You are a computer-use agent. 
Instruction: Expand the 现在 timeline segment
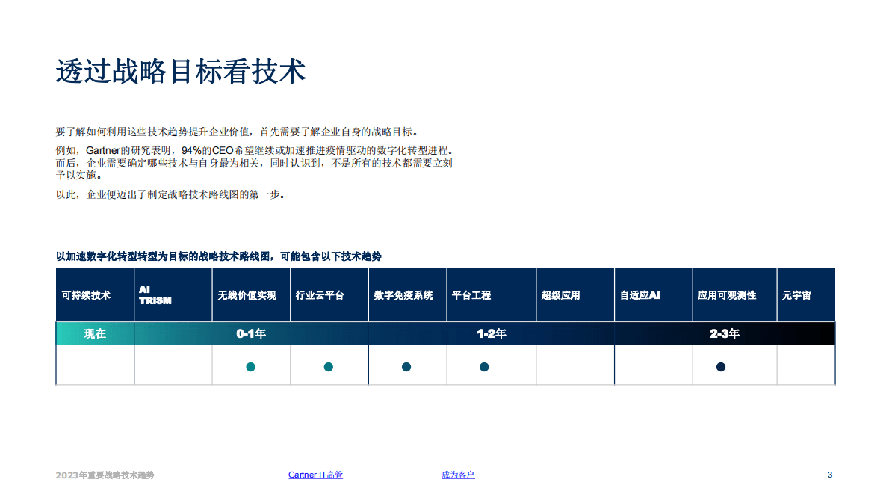point(93,333)
